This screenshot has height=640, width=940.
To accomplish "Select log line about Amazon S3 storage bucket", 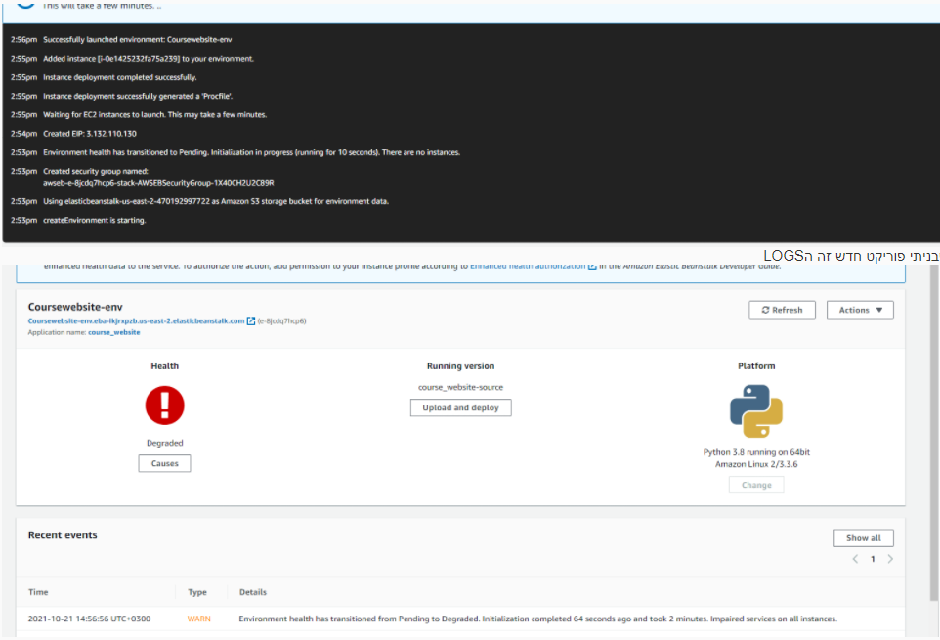I will pyautogui.click(x=216, y=201).
